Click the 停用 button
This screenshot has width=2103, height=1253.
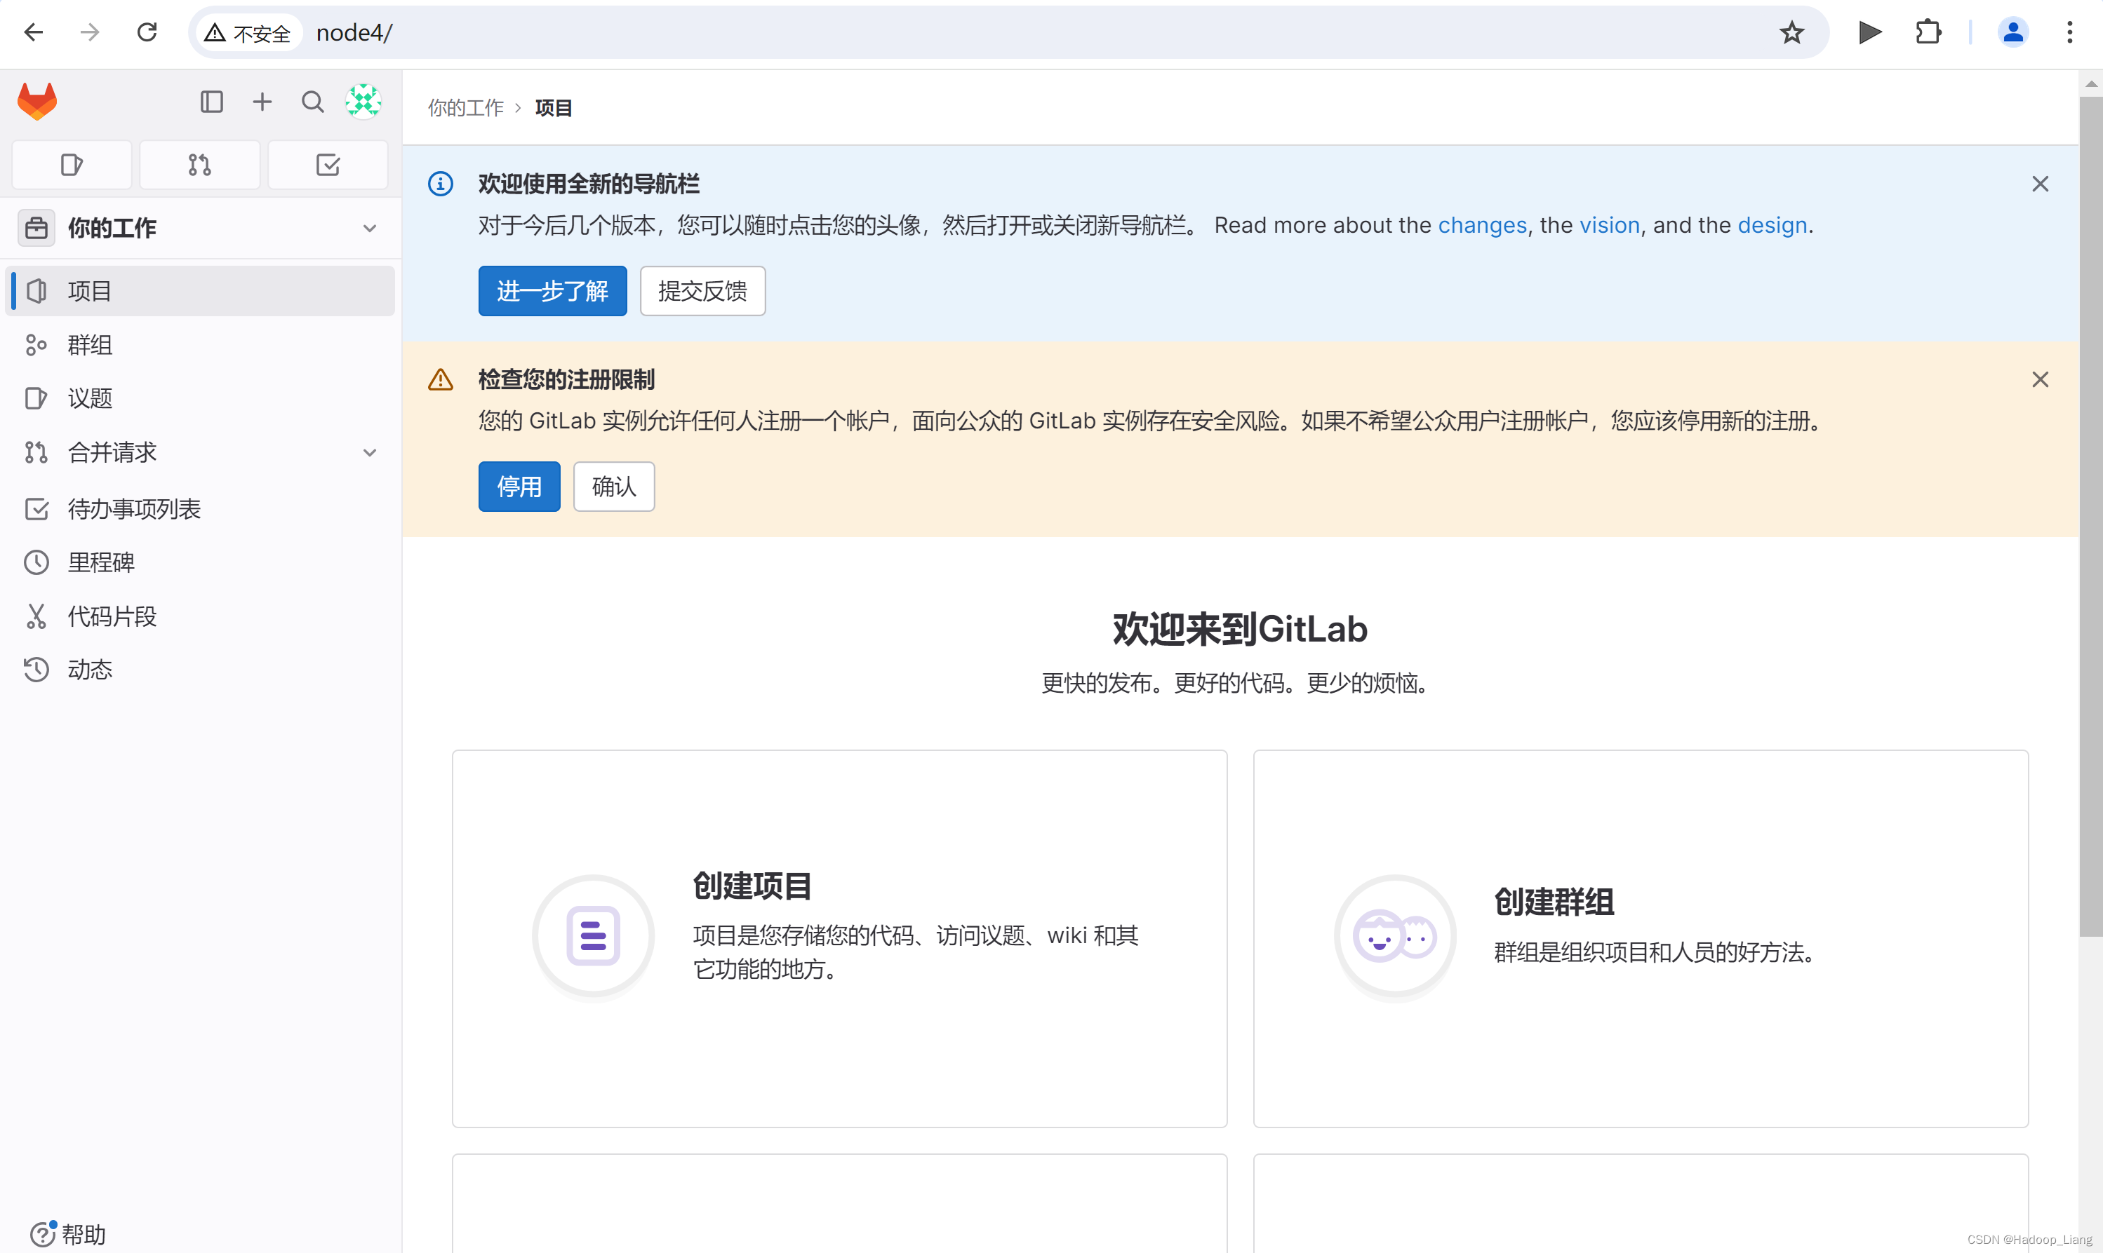coord(519,487)
